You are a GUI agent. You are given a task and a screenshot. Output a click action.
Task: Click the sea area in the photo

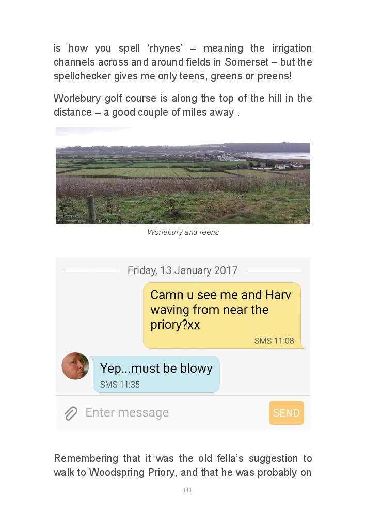click(282, 156)
